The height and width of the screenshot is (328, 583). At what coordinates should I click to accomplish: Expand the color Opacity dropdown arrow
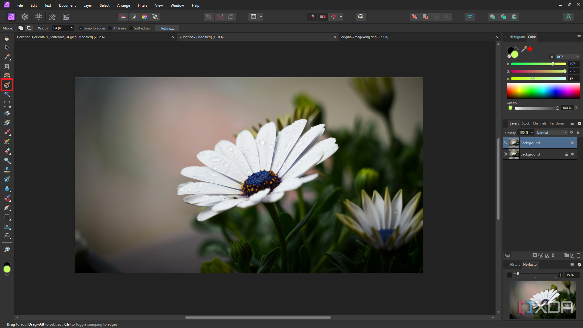[576, 108]
